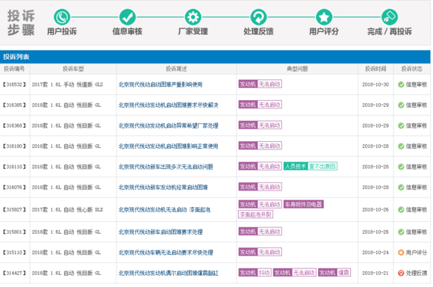Open complaint 北京现代悦动启动困难严重影响使用
The height and width of the screenshot is (287, 433).
pyautogui.click(x=161, y=84)
